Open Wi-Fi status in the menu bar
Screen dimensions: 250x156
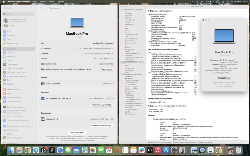(202, 1)
